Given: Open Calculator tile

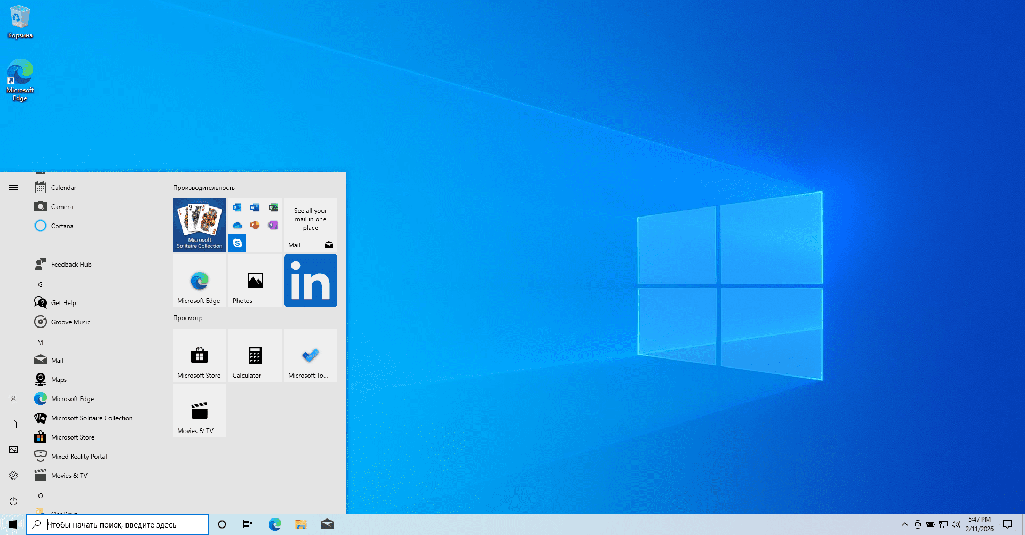Looking at the screenshot, I should 255,355.
